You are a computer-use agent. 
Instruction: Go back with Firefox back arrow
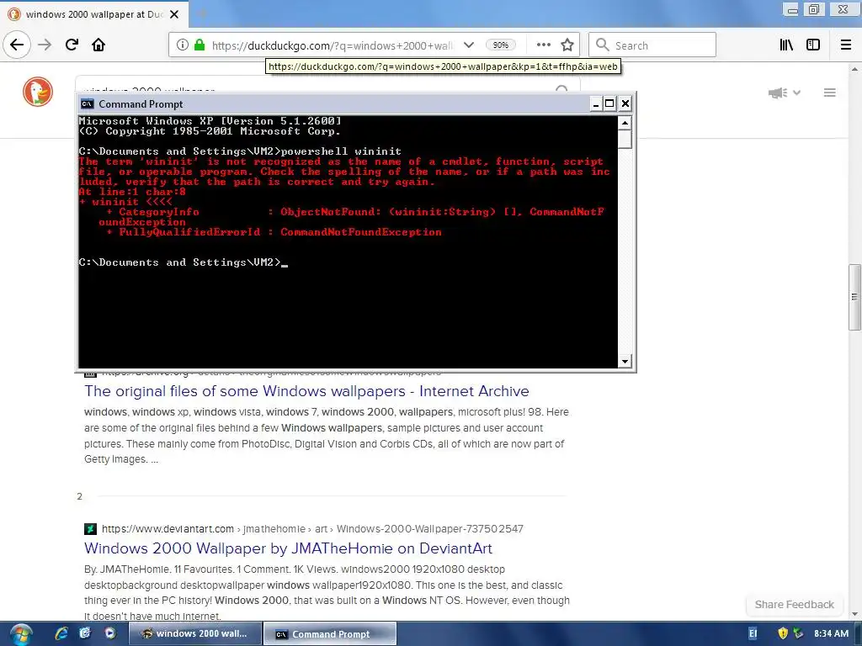(17, 45)
